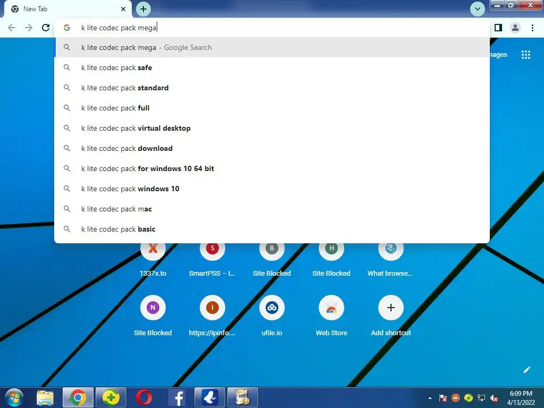Image resolution: width=544 pixels, height=408 pixels.
Task: Choose suggestion 'k lite codec pack standard'
Action: 272,88
